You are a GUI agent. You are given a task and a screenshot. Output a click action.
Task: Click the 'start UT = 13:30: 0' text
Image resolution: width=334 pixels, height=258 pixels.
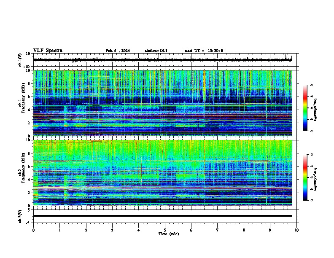click(204, 51)
